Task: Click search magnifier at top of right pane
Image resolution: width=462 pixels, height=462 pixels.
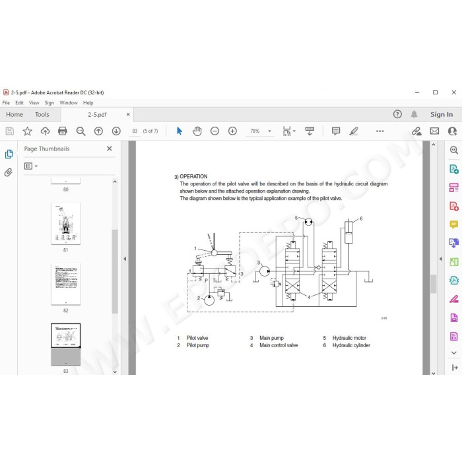Action: coord(454,150)
